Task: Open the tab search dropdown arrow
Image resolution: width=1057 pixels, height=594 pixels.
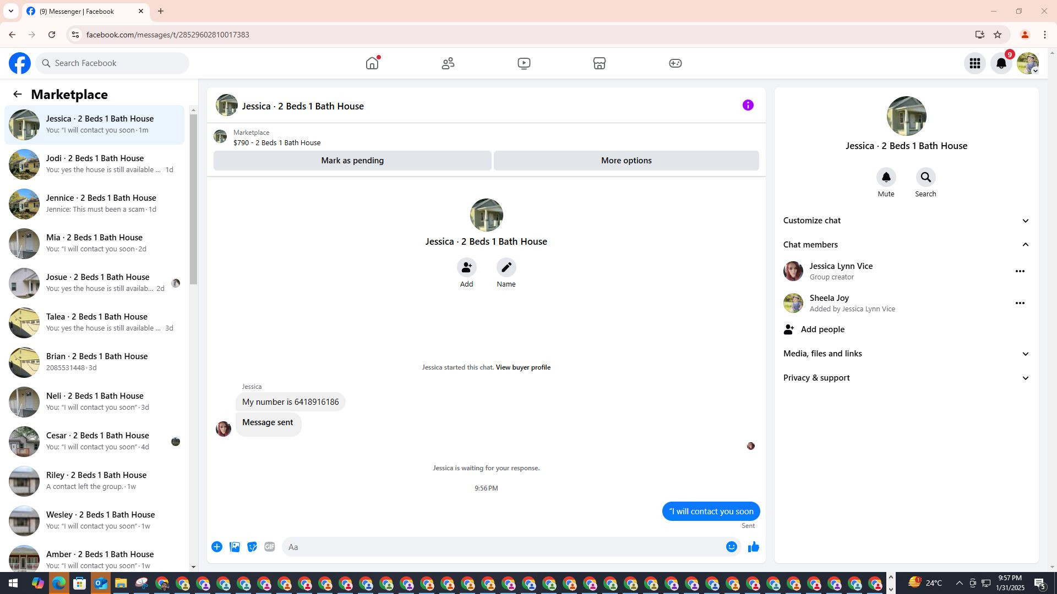Action: (10, 11)
